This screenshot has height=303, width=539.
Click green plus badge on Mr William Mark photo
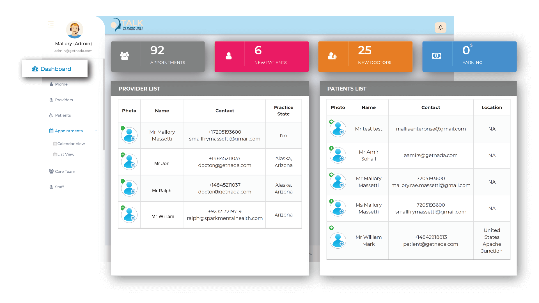point(331,228)
